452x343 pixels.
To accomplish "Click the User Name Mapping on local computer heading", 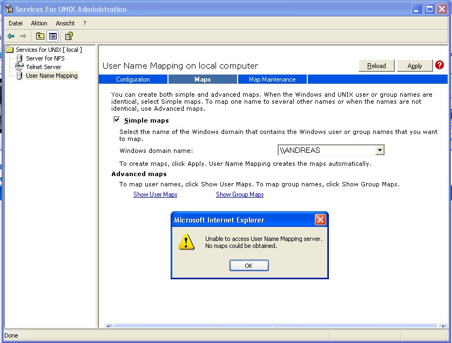I will click(x=180, y=66).
